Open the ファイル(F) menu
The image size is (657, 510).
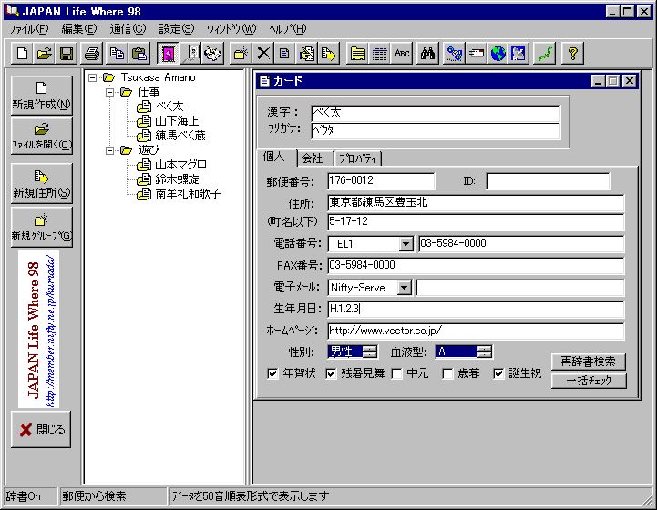pyautogui.click(x=29, y=29)
